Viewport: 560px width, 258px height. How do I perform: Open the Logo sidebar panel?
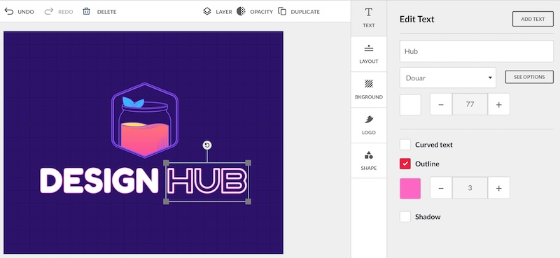(x=369, y=125)
